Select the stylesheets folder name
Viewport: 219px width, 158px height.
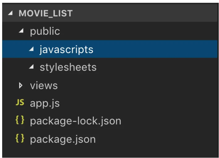pyautogui.click(x=68, y=67)
